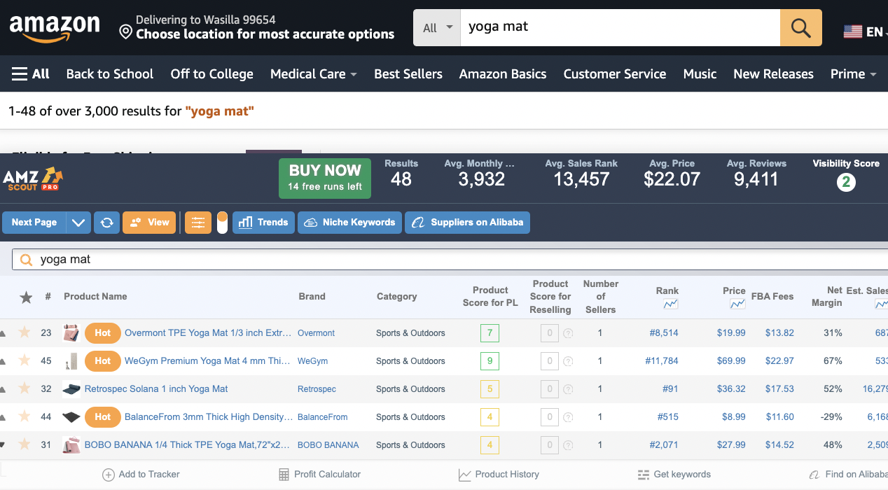Click Add to Tracker
888x490 pixels.
141,475
